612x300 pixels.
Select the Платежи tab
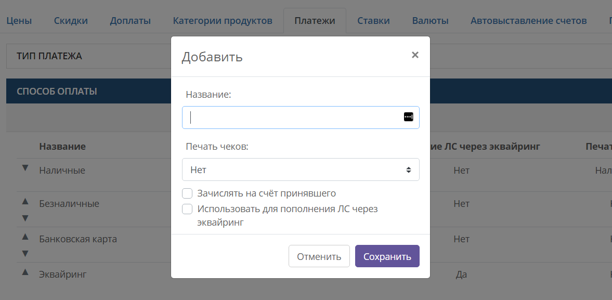315,21
